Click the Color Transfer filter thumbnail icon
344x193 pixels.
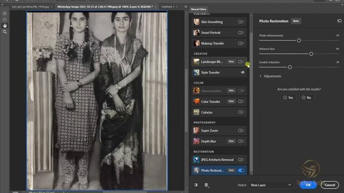196,101
